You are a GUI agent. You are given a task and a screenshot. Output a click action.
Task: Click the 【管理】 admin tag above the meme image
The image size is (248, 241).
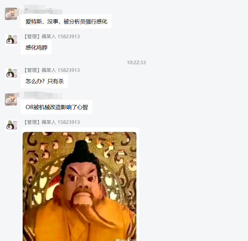pos(32,122)
